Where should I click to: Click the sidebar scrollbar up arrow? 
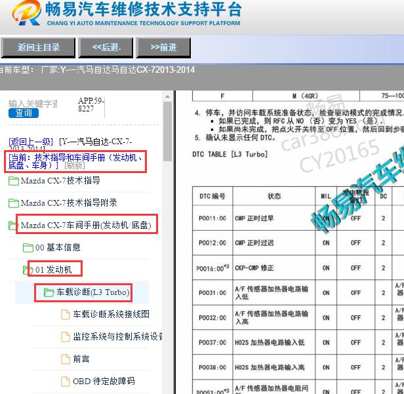(167, 96)
